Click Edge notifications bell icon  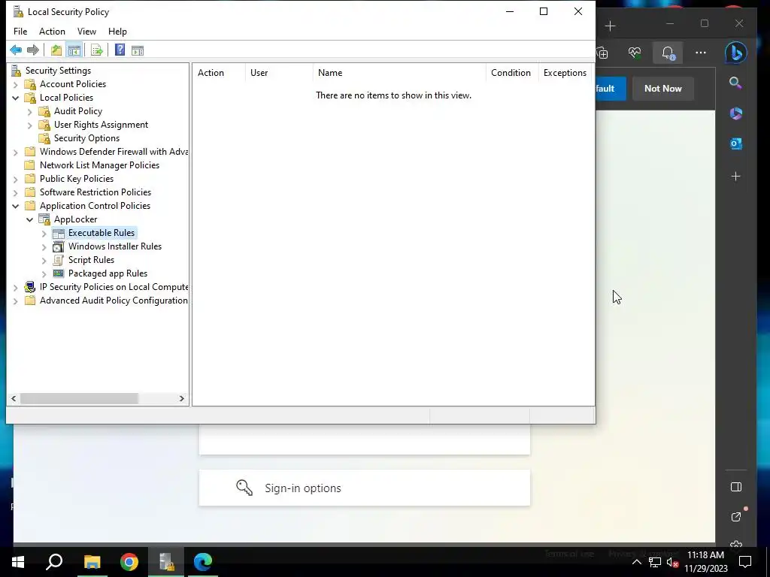(x=668, y=53)
